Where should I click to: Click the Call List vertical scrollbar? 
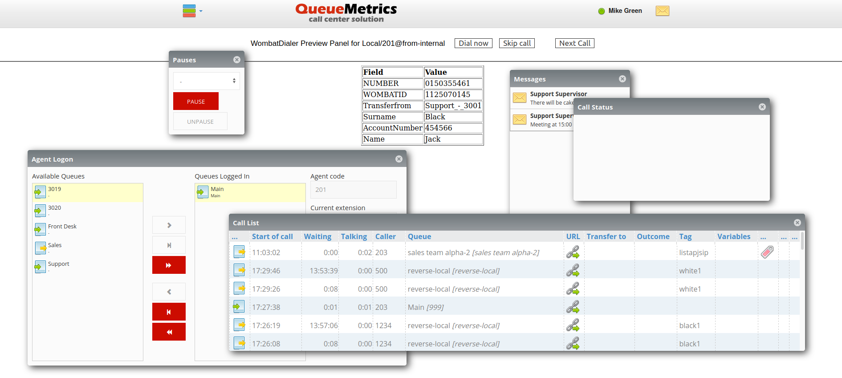(802, 240)
